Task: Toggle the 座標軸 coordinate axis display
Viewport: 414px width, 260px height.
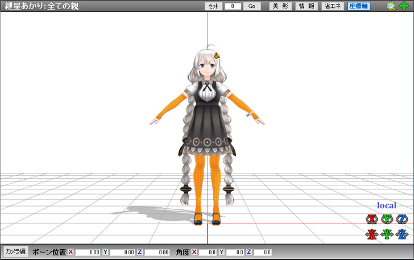Action: click(x=359, y=6)
